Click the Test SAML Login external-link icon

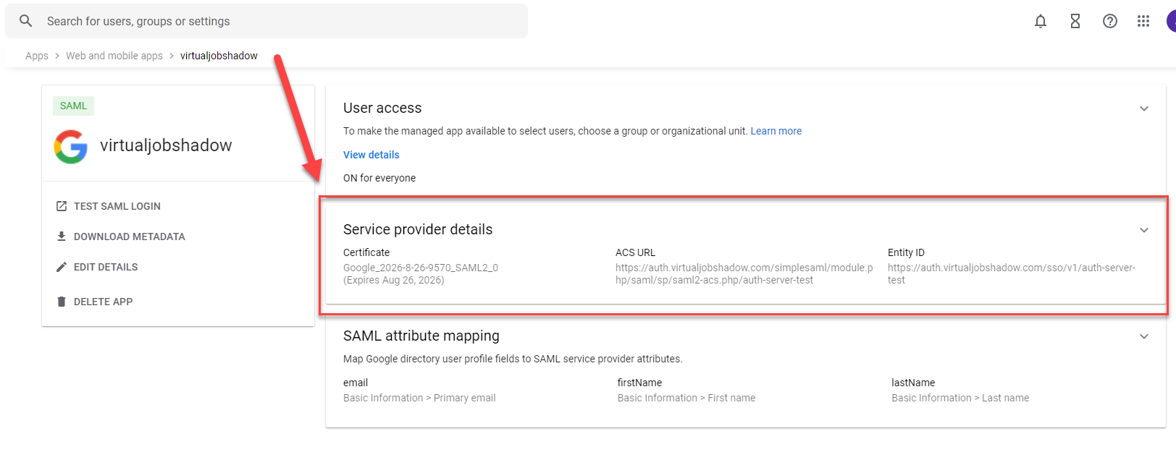(62, 206)
